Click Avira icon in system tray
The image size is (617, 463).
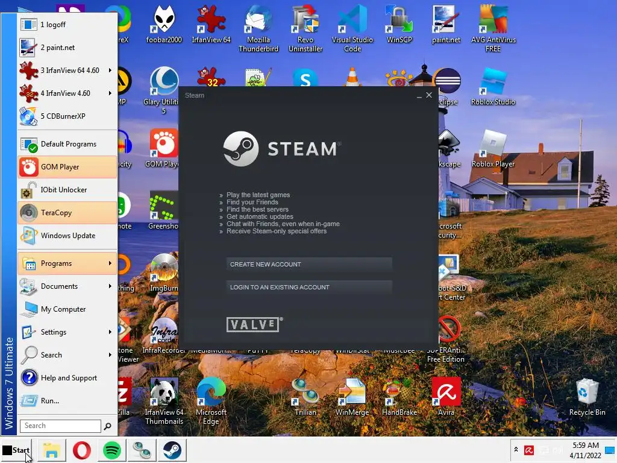click(529, 450)
